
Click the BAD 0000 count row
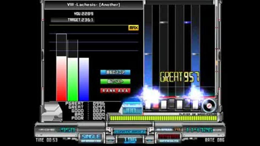pos(90,114)
